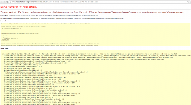Click the SqlConnection.TryOpen +217 line
This screenshot has width=191, height=105.
36,63
